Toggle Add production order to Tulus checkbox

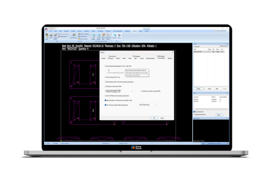(106, 82)
